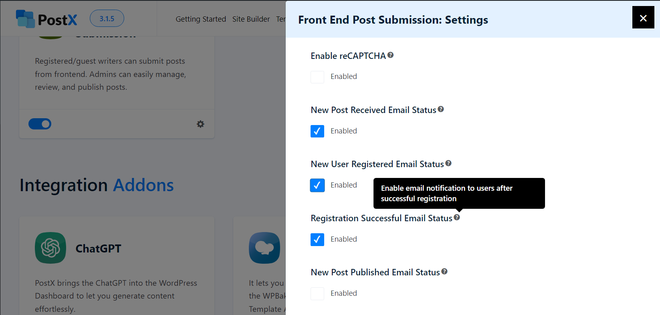Image resolution: width=660 pixels, height=315 pixels.
Task: Click the help icon beside New User Registered Email Status
Action: 448,163
